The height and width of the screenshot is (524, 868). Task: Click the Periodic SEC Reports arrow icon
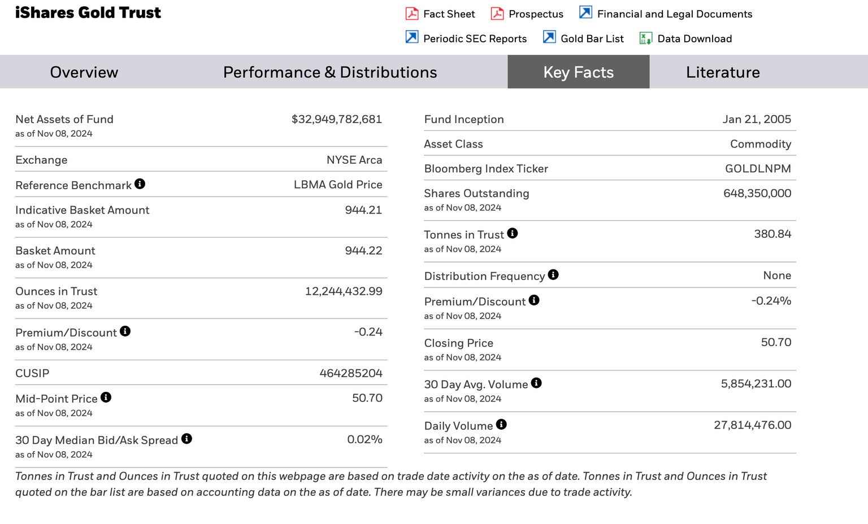coord(412,37)
